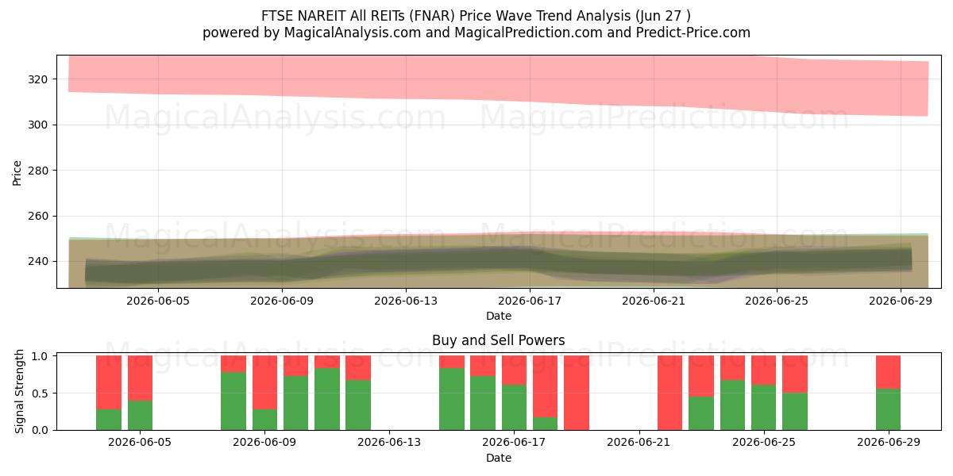Image resolution: width=953 pixels, height=476 pixels.
Task: Click the 2026-06-13 date tick under the signal chart
Action: (x=389, y=443)
